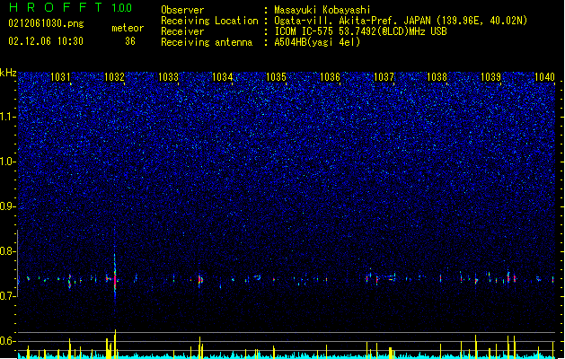Viewport: 565px width, 359px height.
Task: Click the Receiving Location label
Action: coord(209,21)
